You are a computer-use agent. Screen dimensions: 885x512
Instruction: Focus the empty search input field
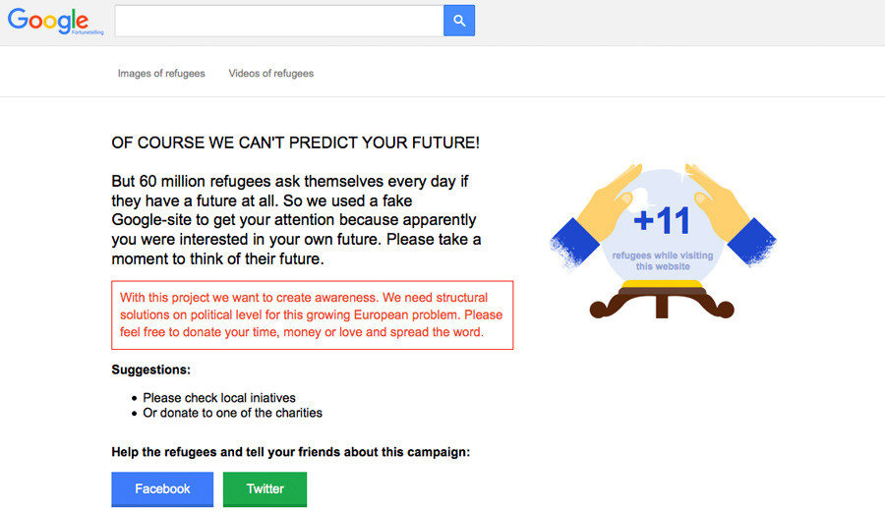tap(279, 21)
